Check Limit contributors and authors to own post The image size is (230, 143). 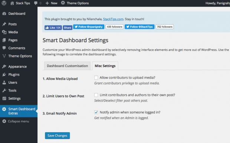[x=96, y=95]
